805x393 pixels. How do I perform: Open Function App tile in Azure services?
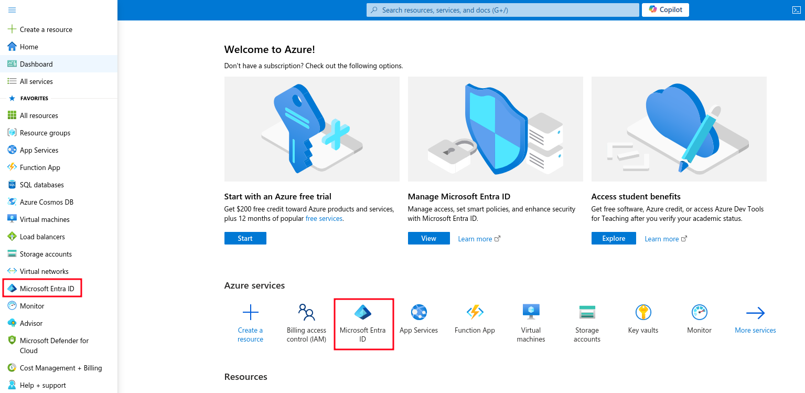pyautogui.click(x=475, y=320)
